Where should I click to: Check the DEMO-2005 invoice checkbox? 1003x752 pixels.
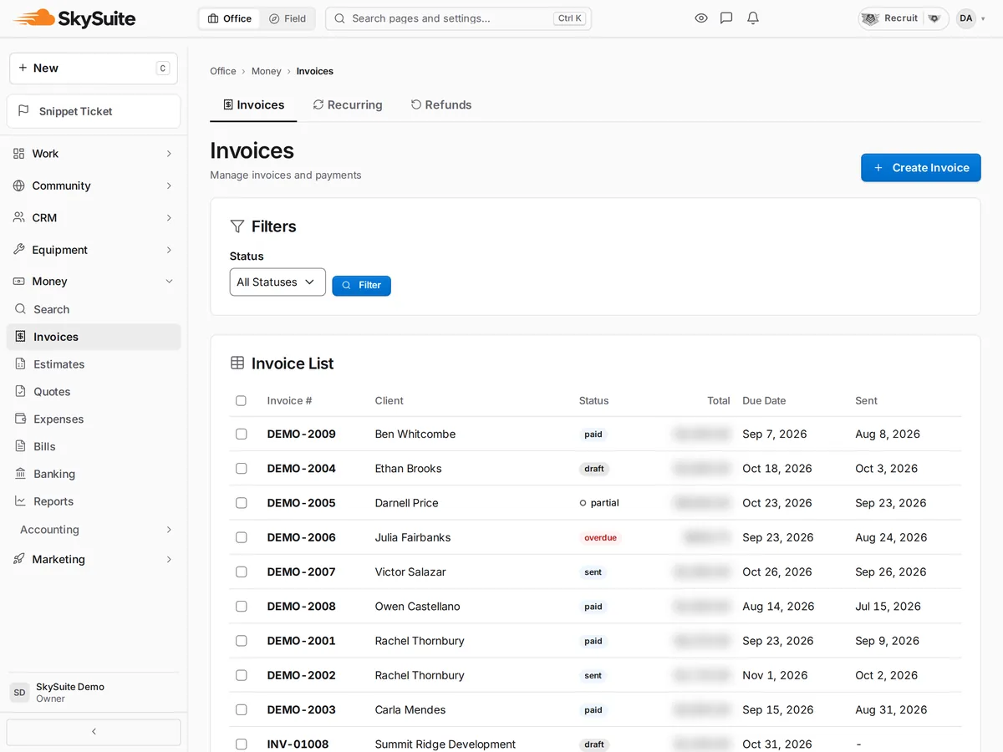pyautogui.click(x=241, y=503)
